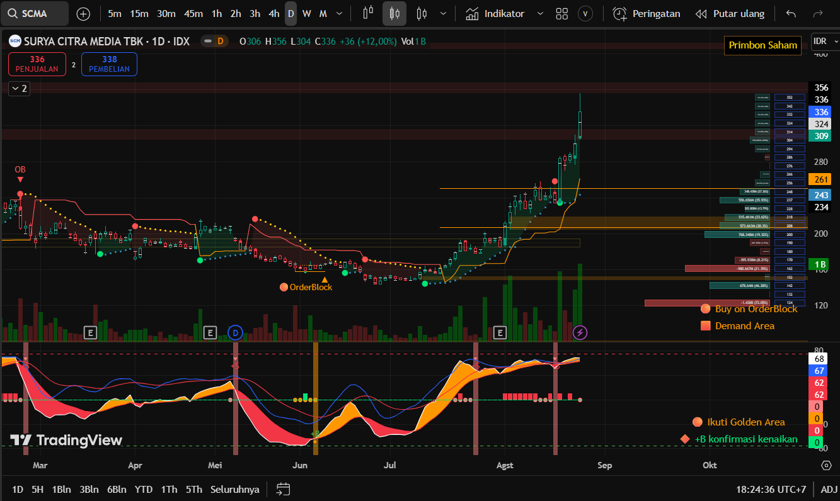This screenshot has height=501, width=840.
Task: Click the circled V toolbar icon
Action: [x=585, y=13]
